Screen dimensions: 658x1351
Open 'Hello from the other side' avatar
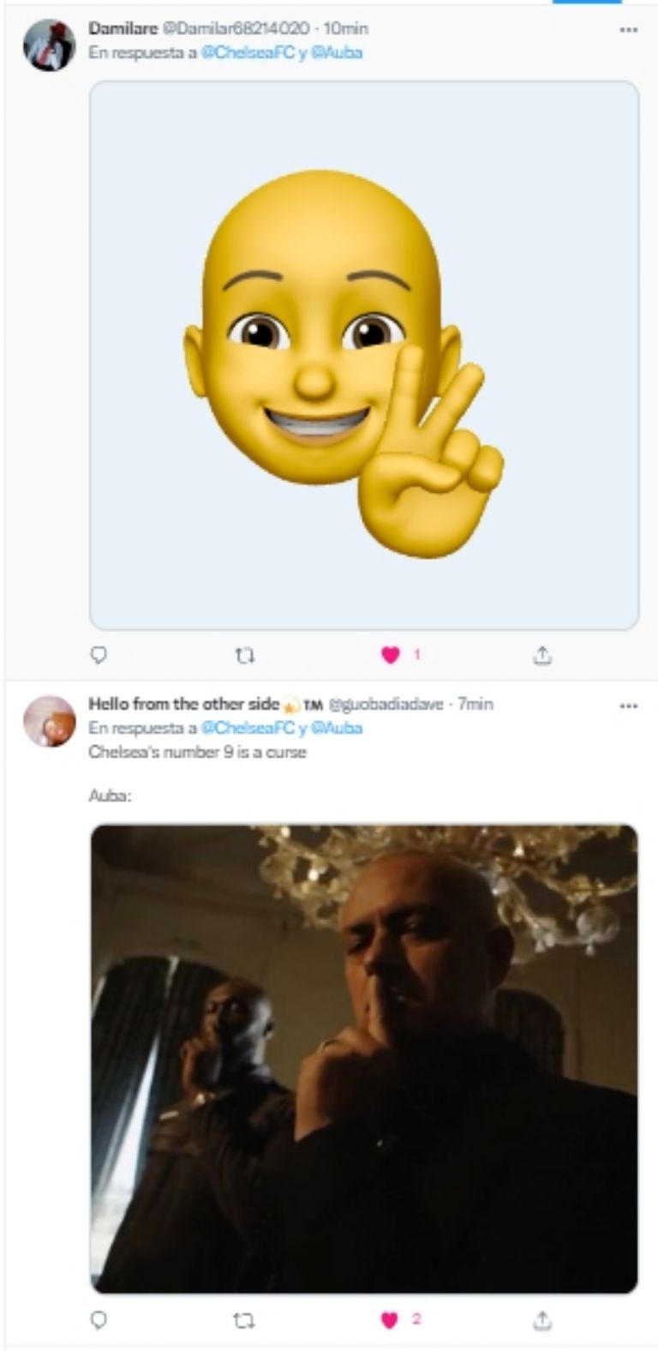[x=49, y=721]
